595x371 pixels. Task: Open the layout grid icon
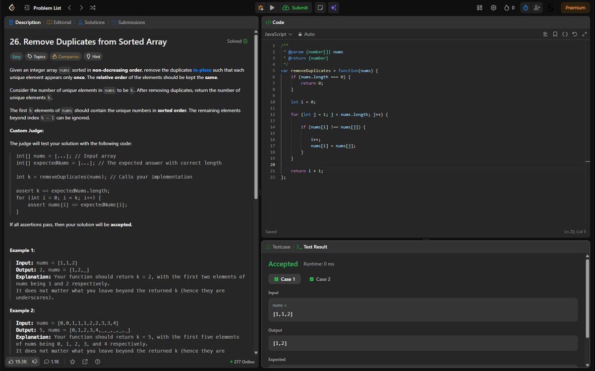pos(479,7)
